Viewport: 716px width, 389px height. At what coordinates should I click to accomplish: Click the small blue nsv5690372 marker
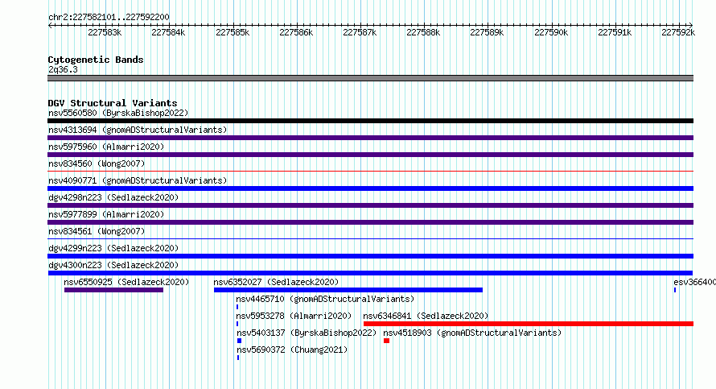pyautogui.click(x=238, y=358)
